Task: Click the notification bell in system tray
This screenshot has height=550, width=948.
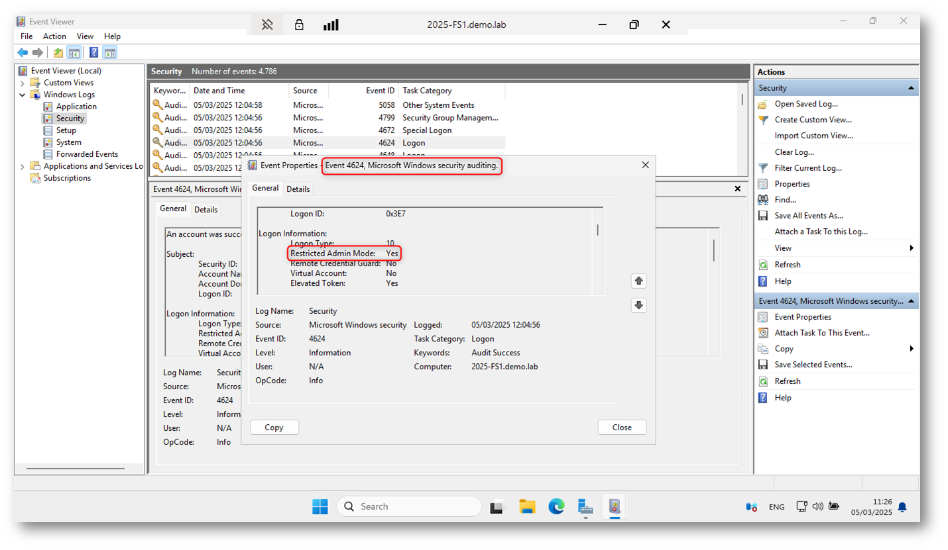Action: pos(902,507)
